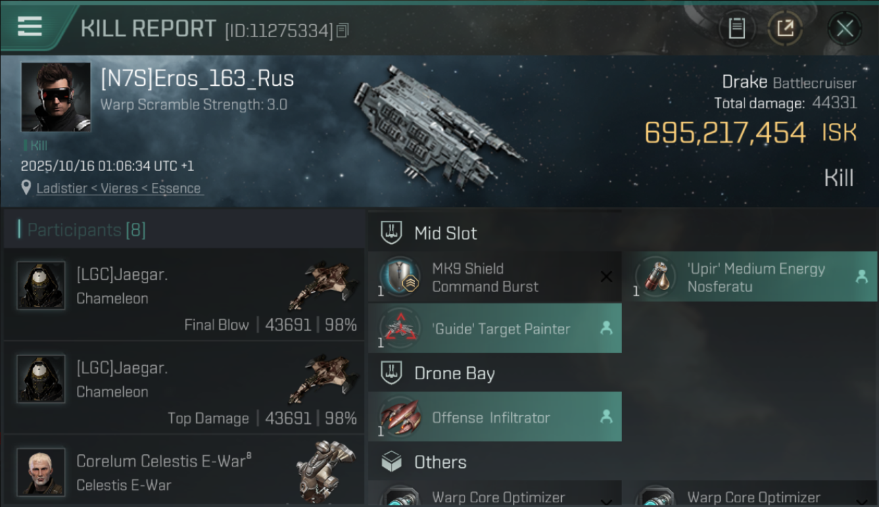The image size is (879, 507).
Task: Toggle person marker on 'Upir' Nosferatu
Action: click(861, 276)
